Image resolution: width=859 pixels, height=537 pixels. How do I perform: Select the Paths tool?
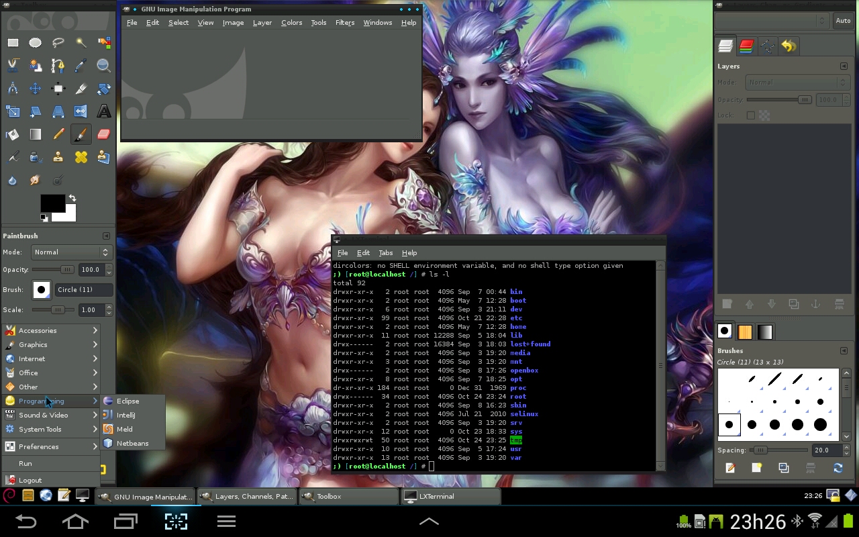tap(58, 65)
